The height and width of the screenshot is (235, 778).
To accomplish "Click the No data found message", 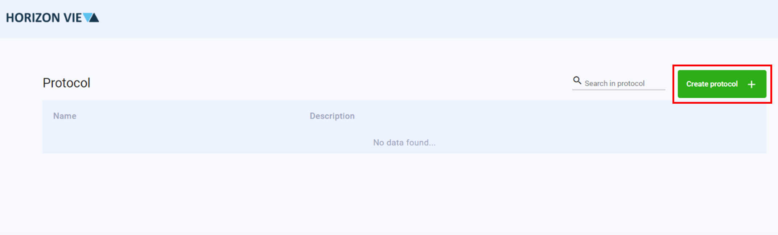I will point(404,143).
